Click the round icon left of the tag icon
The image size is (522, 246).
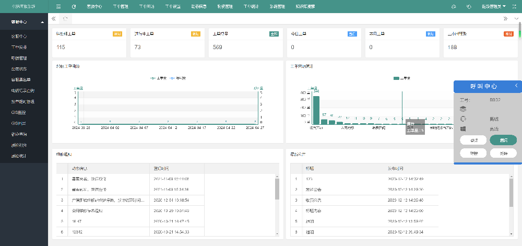454,6
